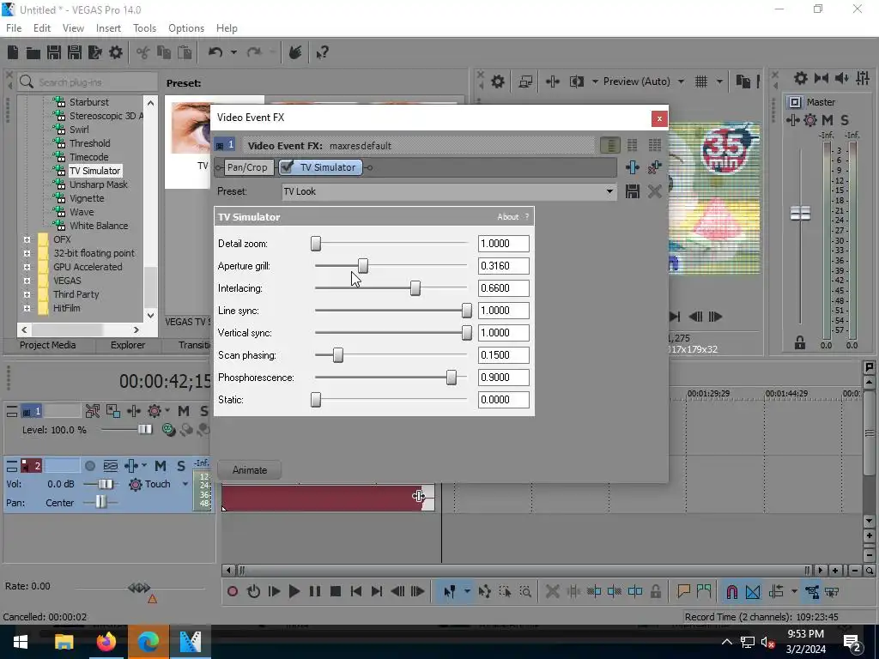
Task: Click the Overlays grid icon in preview
Action: (700, 82)
